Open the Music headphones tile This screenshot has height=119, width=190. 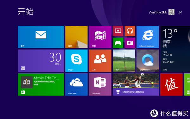[x=130, y=31]
